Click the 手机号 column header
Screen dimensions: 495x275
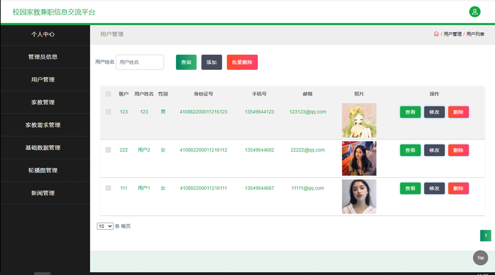point(259,94)
